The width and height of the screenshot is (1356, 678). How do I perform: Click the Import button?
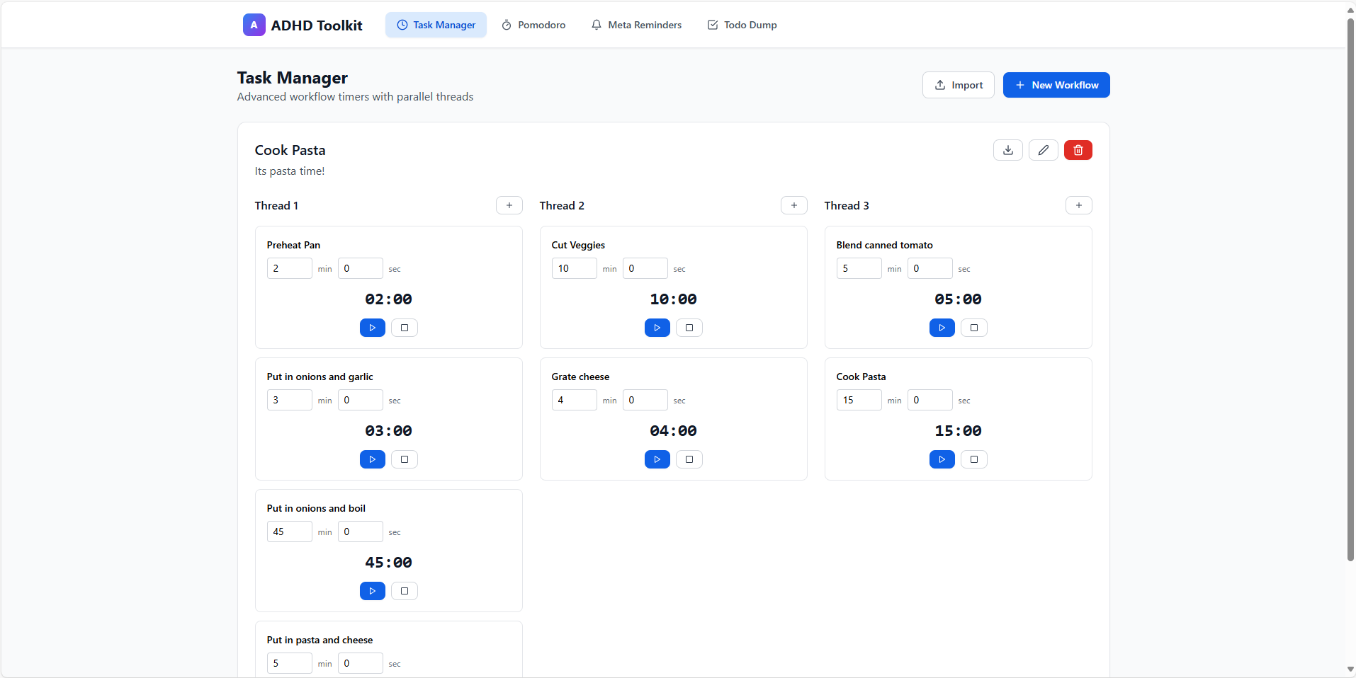[958, 85]
